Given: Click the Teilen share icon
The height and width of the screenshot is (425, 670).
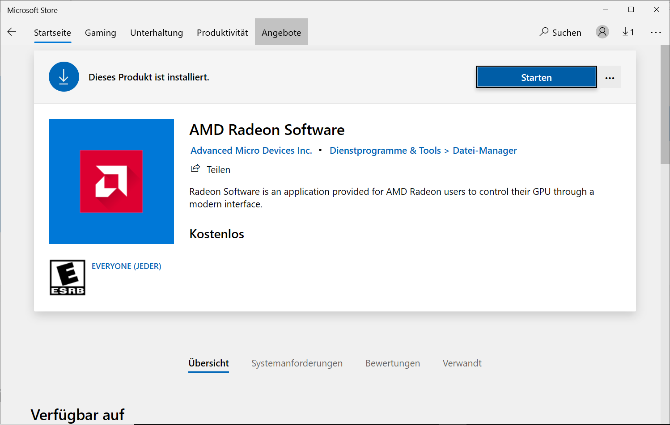Looking at the screenshot, I should point(195,169).
